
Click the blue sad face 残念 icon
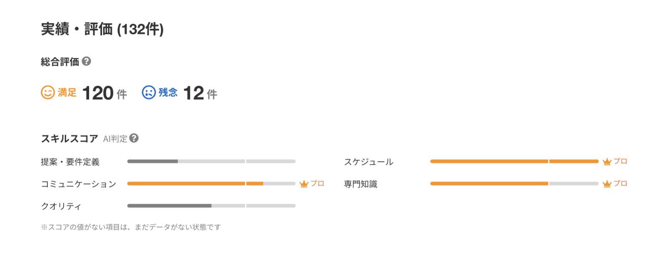pos(149,92)
